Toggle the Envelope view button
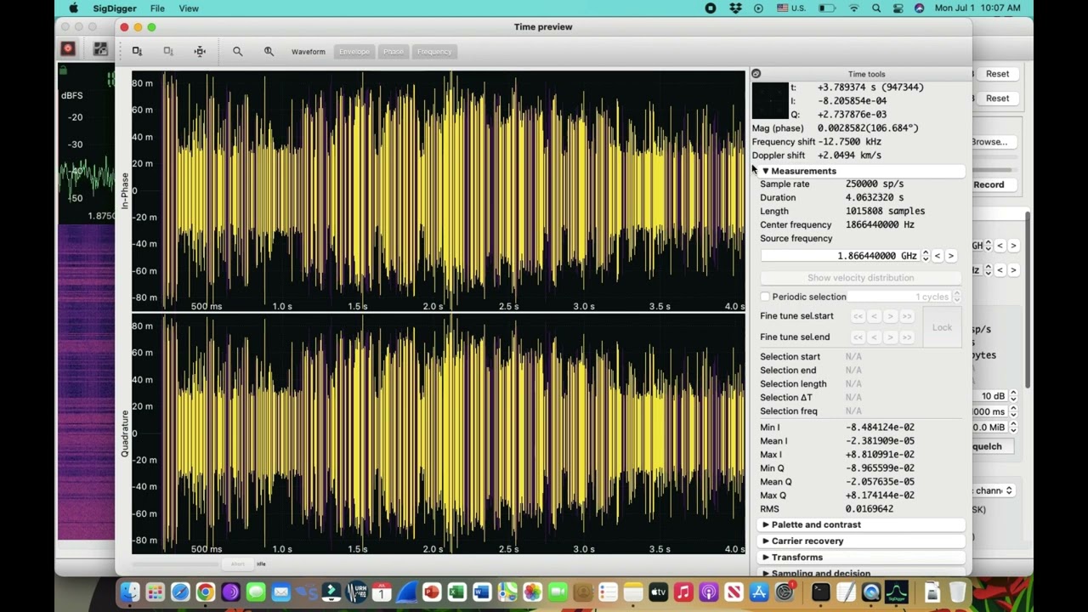 click(x=354, y=52)
